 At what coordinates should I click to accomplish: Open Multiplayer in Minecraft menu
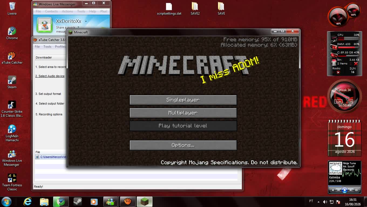click(183, 113)
